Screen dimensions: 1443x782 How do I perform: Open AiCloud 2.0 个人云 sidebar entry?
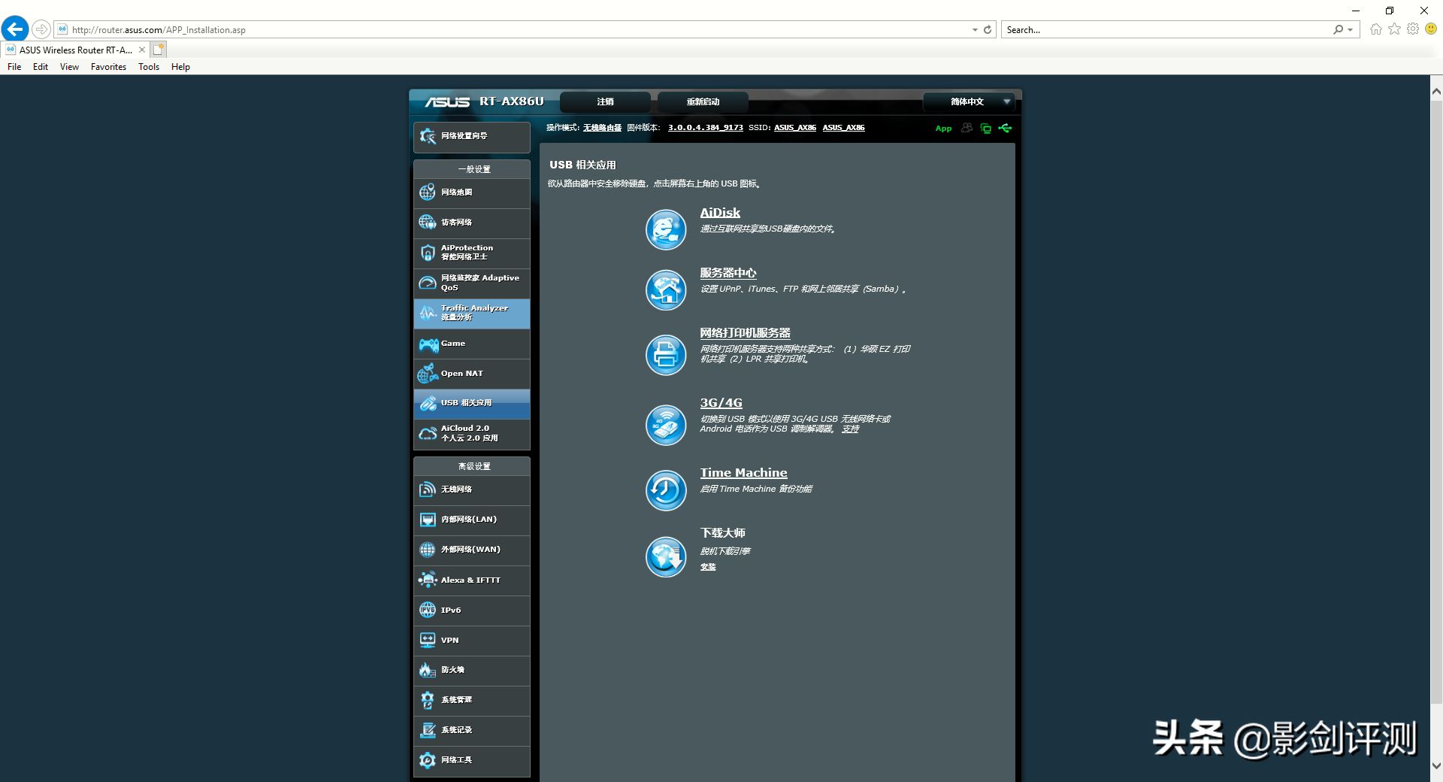point(472,434)
